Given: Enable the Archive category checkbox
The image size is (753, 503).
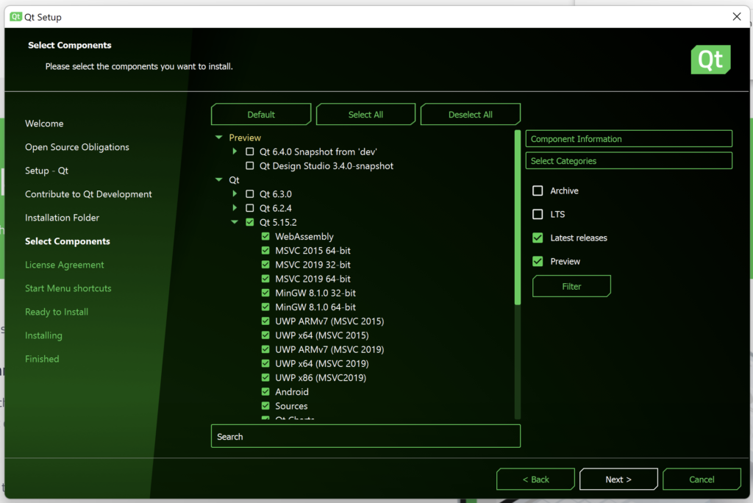Looking at the screenshot, I should coord(538,190).
